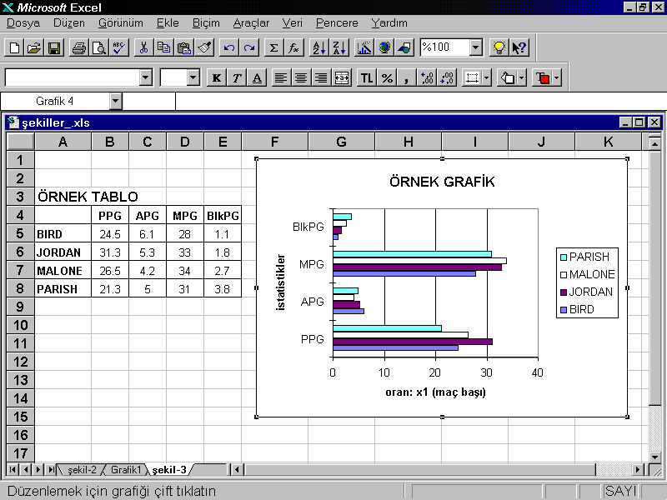The height and width of the screenshot is (500, 667).
Task: Align text right in the toolbar
Action: pyautogui.click(x=321, y=77)
